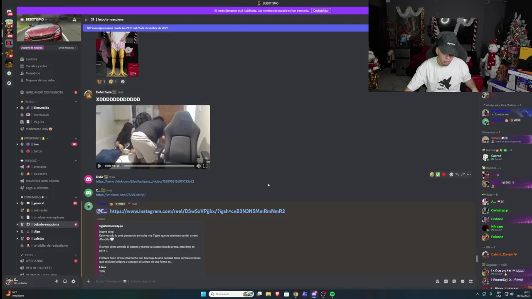Image resolution: width=532 pixels, height=299 pixels.
Task: Join the WEBEANDO voice channel
Action: [x=49, y=261]
